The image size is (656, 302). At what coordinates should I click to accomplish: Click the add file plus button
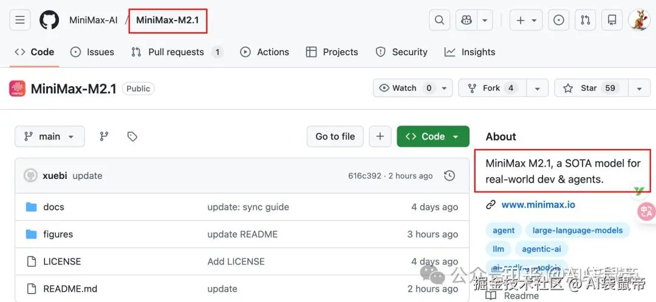click(x=380, y=136)
